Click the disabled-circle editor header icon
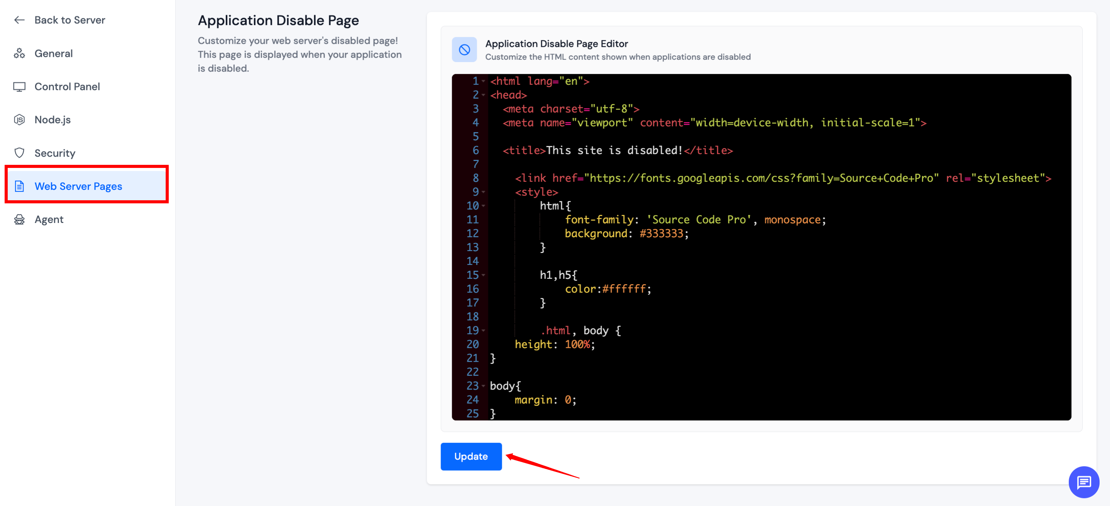1110x506 pixels. click(464, 50)
